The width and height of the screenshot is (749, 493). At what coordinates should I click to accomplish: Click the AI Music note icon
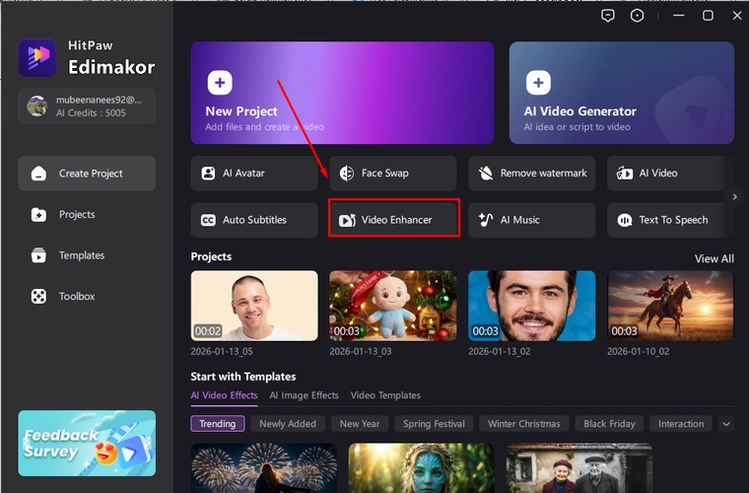tap(486, 220)
